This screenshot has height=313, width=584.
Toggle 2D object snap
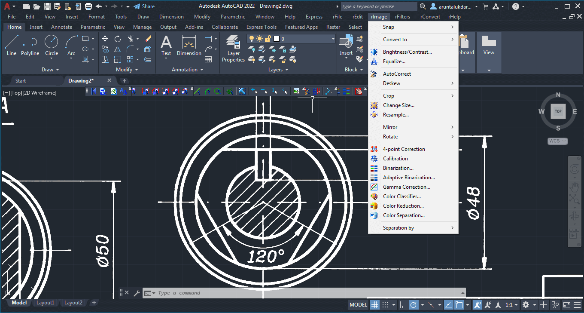[x=459, y=305]
